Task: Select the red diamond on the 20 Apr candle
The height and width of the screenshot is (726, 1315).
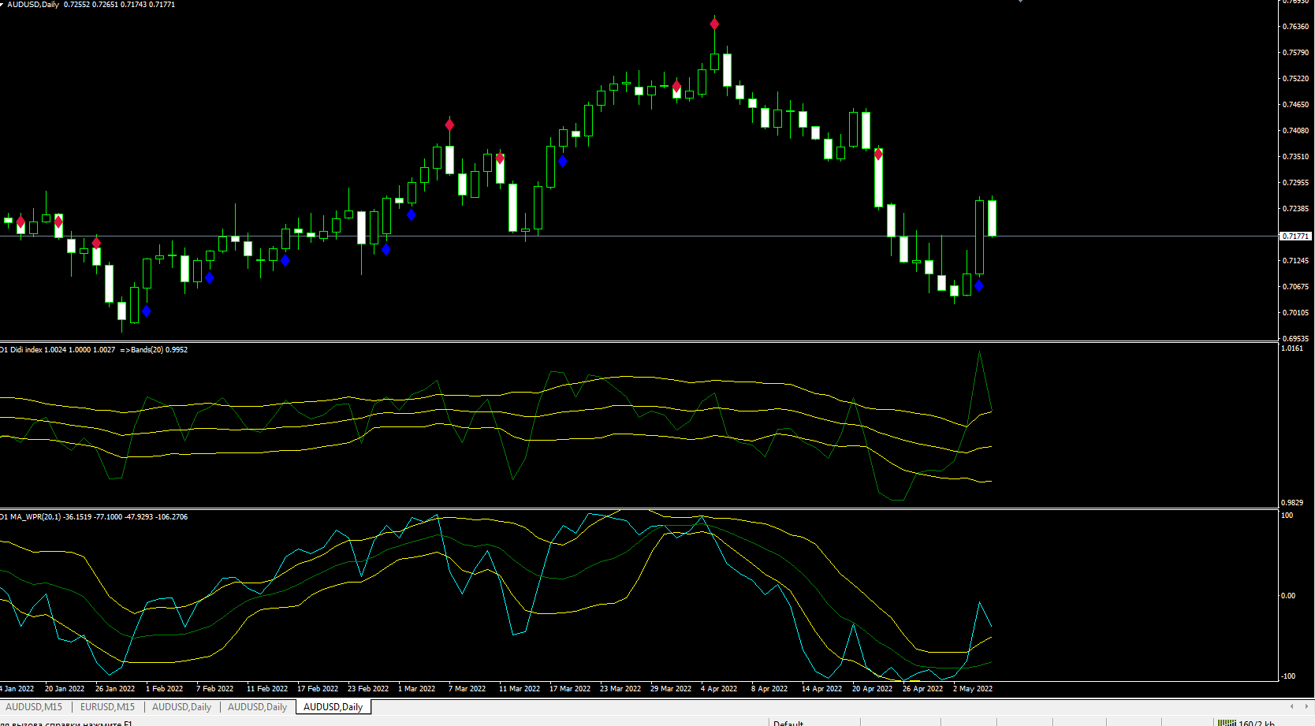Action: coord(878,155)
